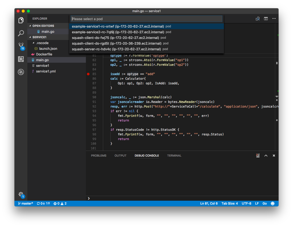Click the 'return' keyword on line 95
Screen dimensions: 293x227
click(x=123, y=120)
